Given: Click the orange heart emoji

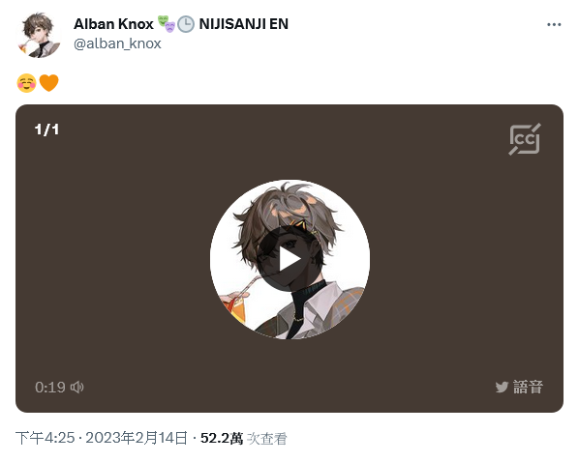Looking at the screenshot, I should point(48,82).
